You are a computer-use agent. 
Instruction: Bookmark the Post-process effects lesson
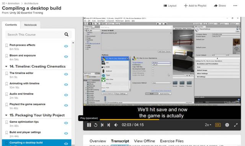coord(7,45)
